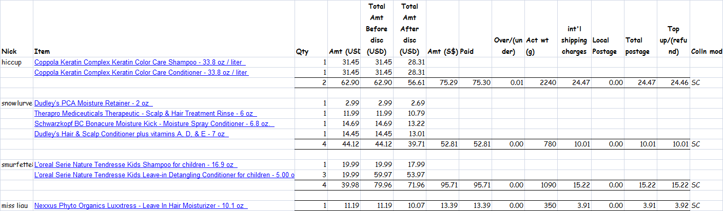Screen dimensions: 723x211
Task: Select the Qty header cell
Action: [x=311, y=29]
